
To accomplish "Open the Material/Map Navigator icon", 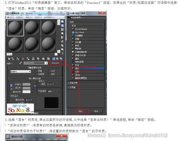I will pyautogui.click(x=62, y=53).
